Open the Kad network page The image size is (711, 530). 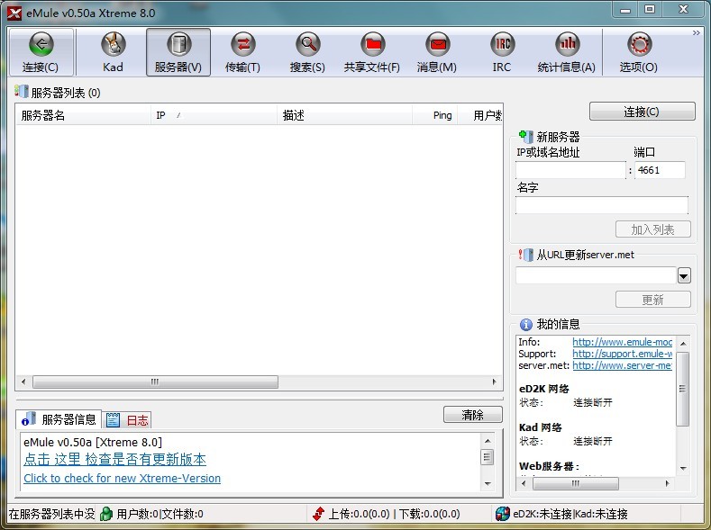point(113,52)
